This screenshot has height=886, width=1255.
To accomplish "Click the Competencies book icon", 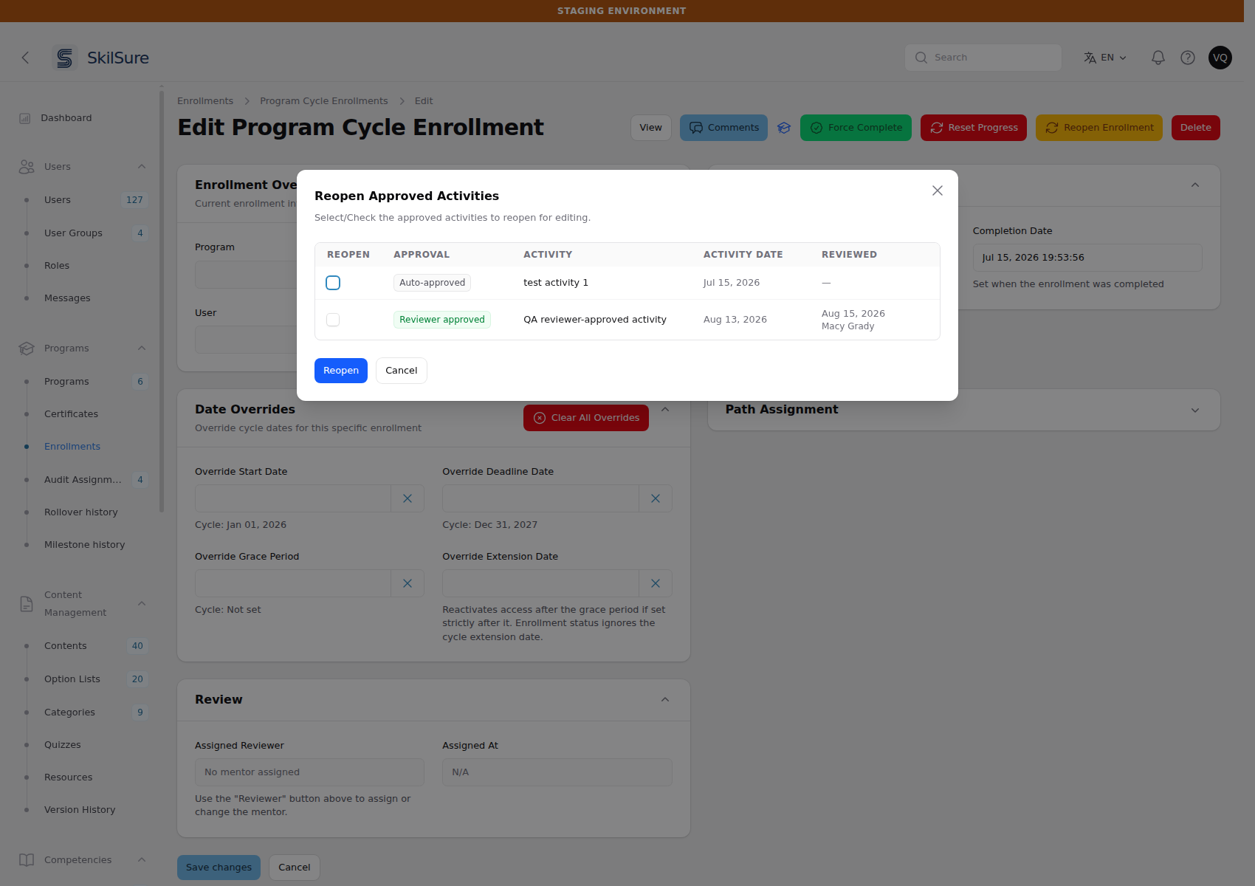I will [27, 860].
